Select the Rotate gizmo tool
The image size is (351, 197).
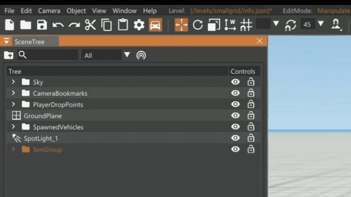pyautogui.click(x=197, y=24)
